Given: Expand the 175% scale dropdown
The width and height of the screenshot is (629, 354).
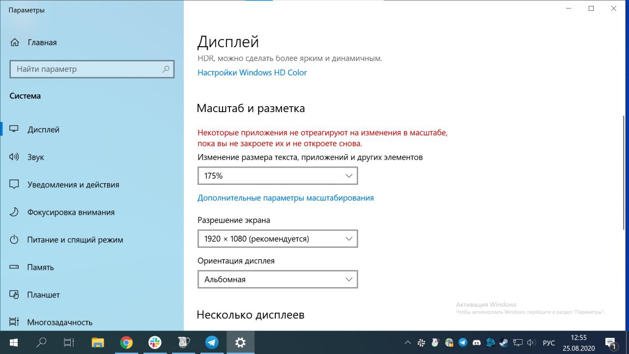Looking at the screenshot, I should [278, 176].
